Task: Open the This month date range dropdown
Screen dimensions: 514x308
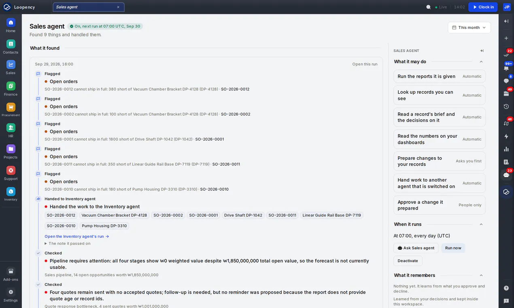Action: (x=469, y=28)
